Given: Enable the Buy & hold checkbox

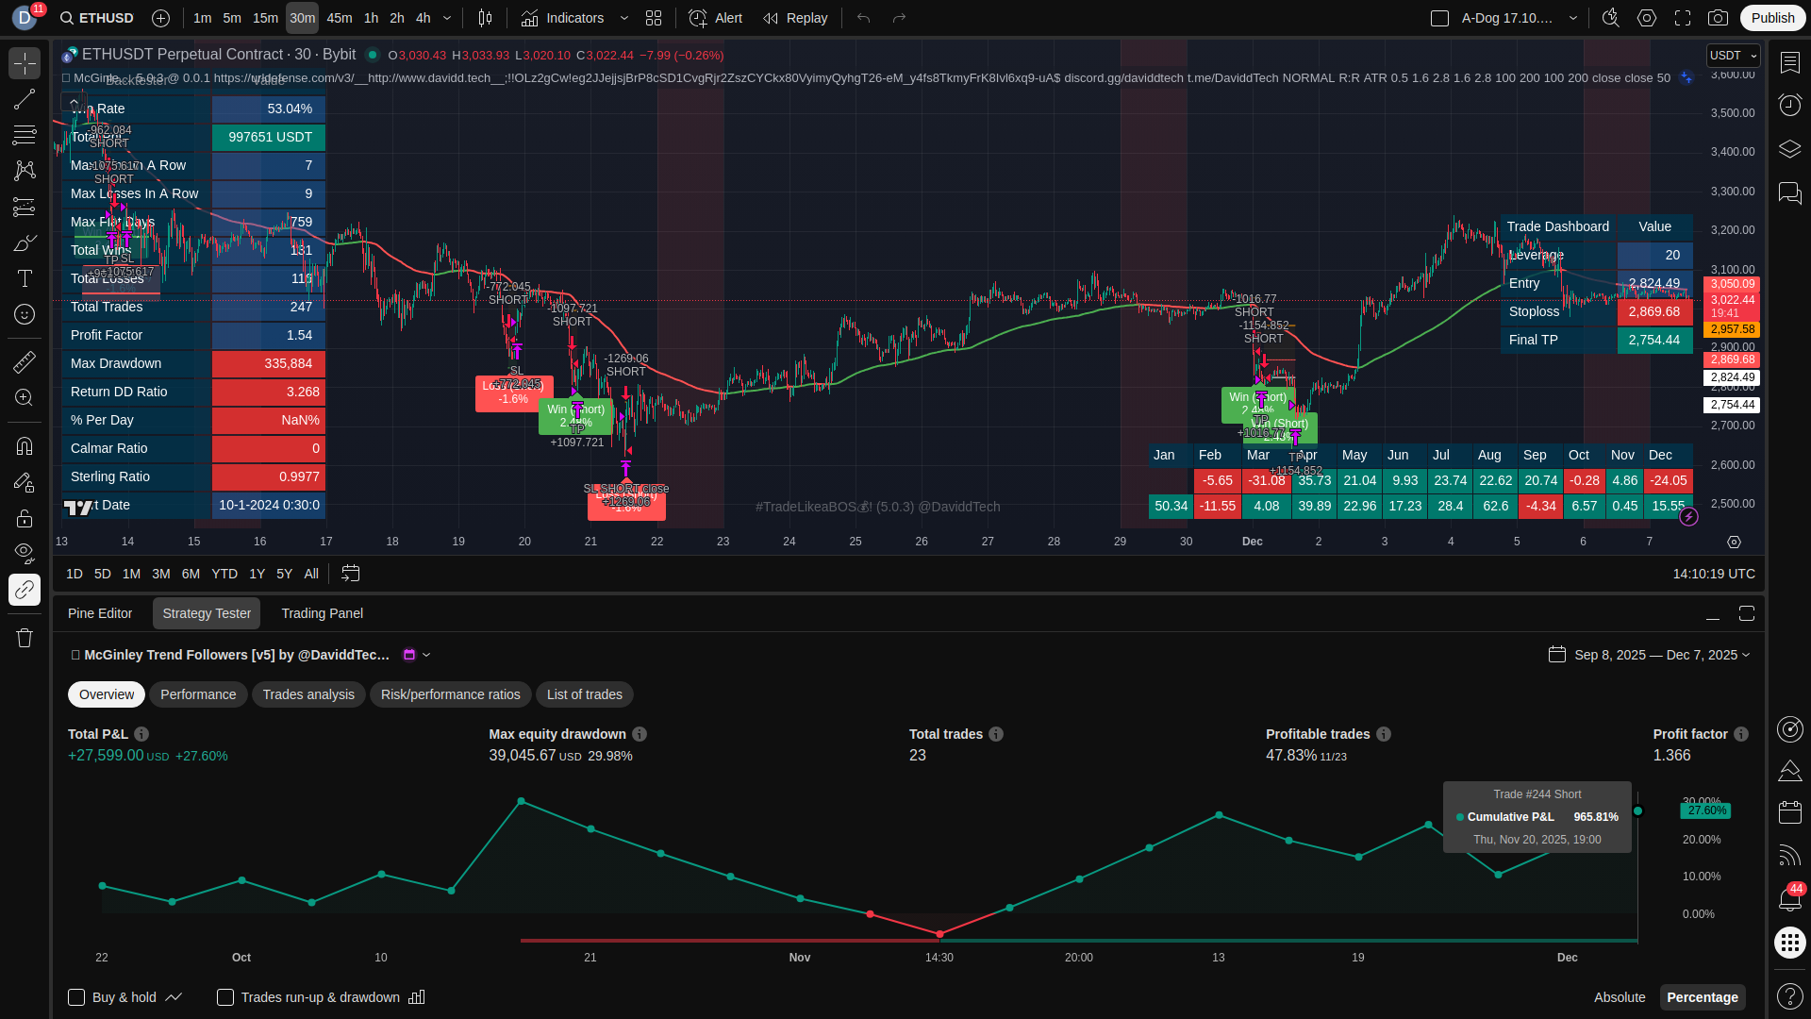Looking at the screenshot, I should [x=76, y=997].
